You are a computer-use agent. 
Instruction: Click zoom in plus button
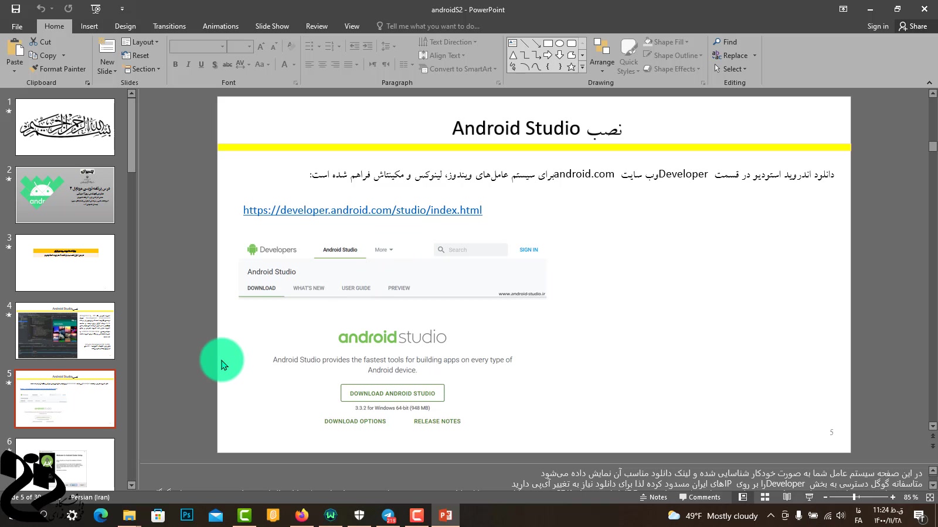tap(893, 497)
